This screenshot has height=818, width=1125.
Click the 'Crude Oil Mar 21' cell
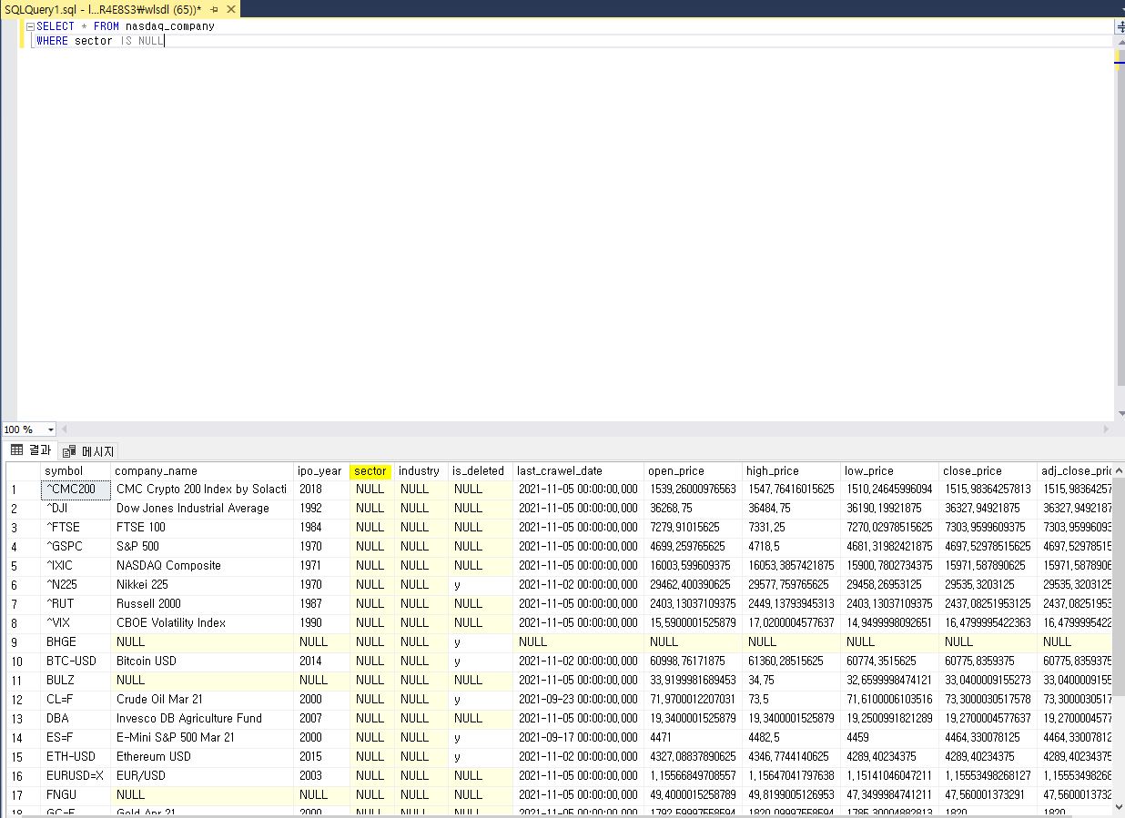click(x=202, y=700)
